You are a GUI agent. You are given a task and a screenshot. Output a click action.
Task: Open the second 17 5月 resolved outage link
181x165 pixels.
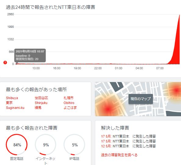(x=129, y=141)
